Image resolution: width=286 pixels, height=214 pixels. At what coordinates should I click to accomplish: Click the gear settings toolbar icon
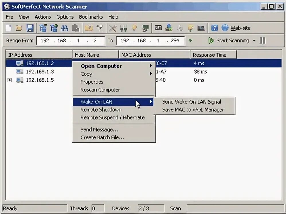[x=180, y=28]
